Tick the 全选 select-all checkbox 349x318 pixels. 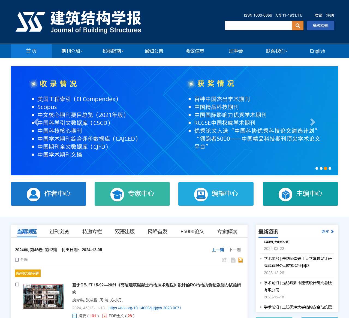(x=17, y=260)
